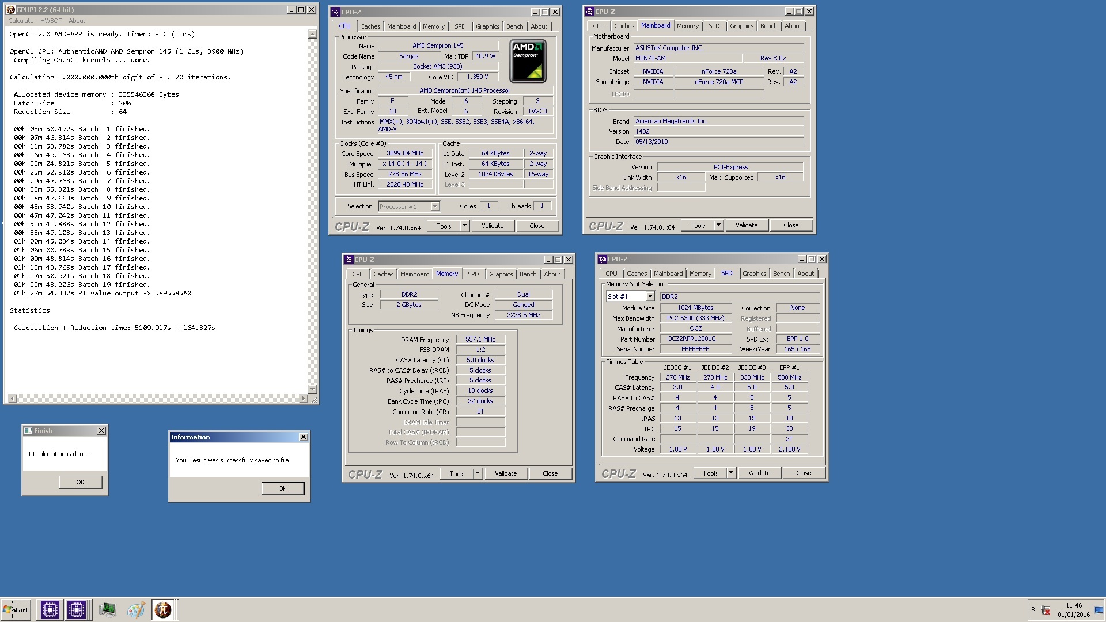Select Memory tab in the Mainboard window
Image resolution: width=1106 pixels, height=622 pixels.
pyautogui.click(x=687, y=26)
